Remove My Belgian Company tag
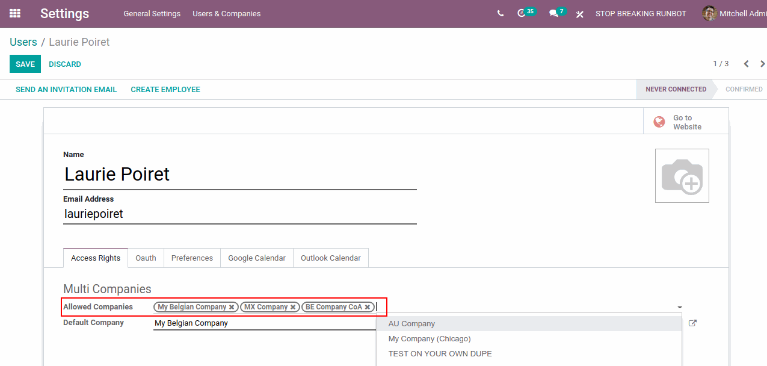The height and width of the screenshot is (366, 767). 232,307
